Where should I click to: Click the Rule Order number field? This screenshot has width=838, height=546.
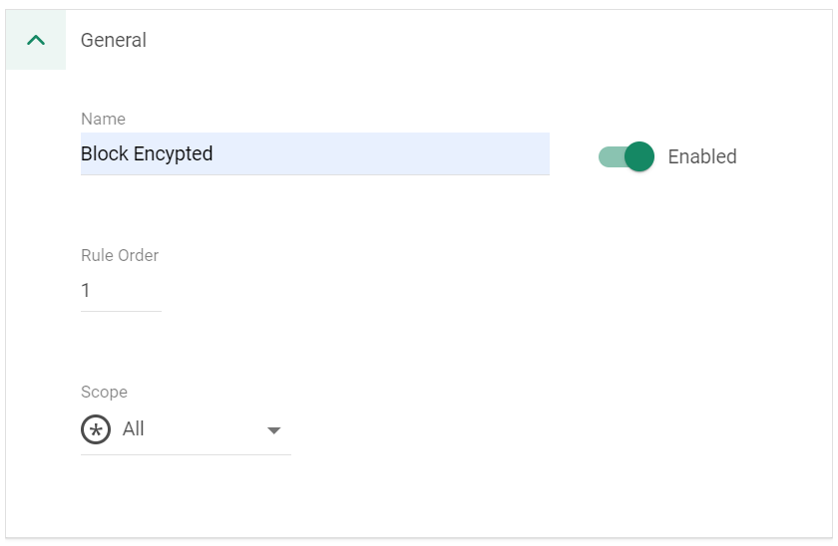coord(121,291)
